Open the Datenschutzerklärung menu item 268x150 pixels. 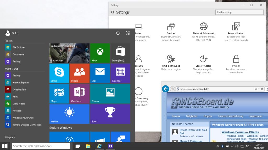(x=231, y=116)
